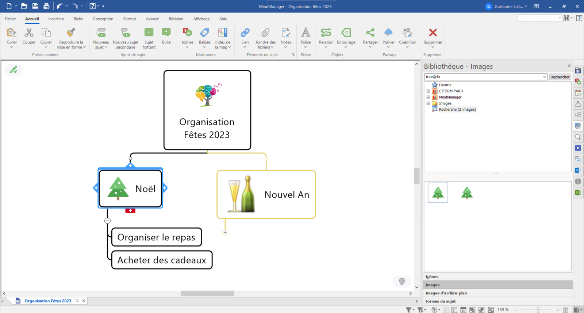Select the first tree image thumbnail
Image resolution: width=584 pixels, height=313 pixels.
(x=438, y=193)
